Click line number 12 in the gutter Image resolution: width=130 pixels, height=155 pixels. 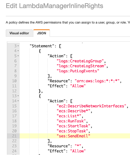click(14, 91)
